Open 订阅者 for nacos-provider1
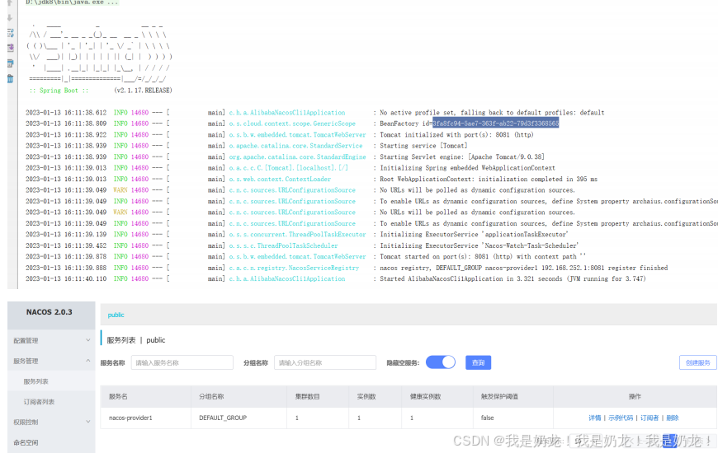This screenshot has height=453, width=718. coord(650,418)
